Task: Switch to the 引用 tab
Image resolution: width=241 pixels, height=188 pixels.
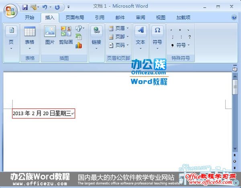Action: [x=100, y=17]
